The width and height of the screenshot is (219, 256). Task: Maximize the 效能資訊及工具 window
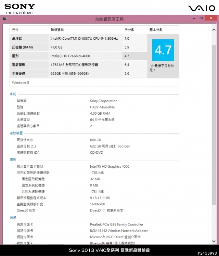coord(201,18)
